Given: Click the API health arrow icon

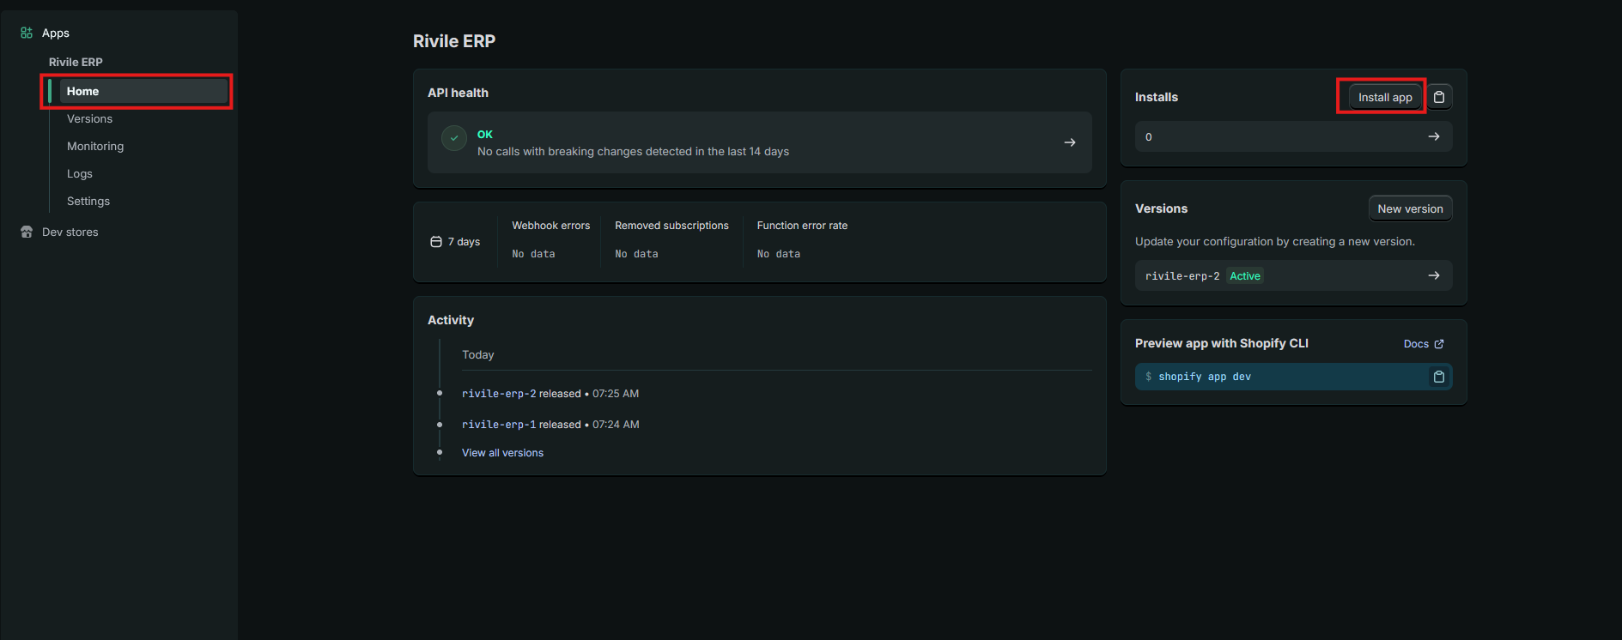Looking at the screenshot, I should pos(1070,142).
